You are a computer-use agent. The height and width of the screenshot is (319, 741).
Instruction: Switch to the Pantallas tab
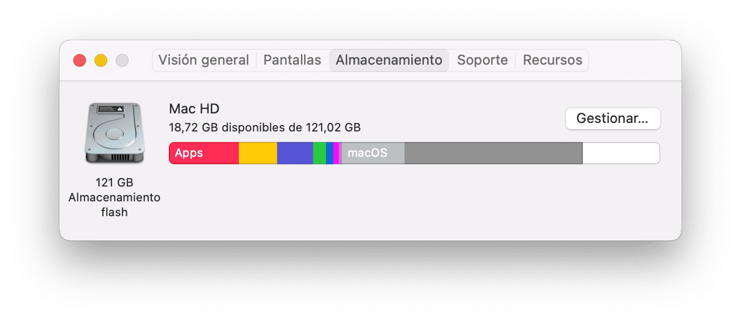click(292, 60)
